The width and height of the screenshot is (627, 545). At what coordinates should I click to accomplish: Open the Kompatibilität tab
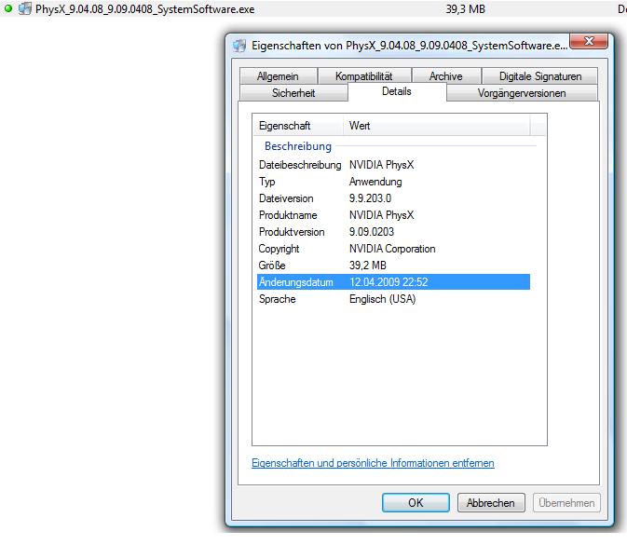pos(364,76)
